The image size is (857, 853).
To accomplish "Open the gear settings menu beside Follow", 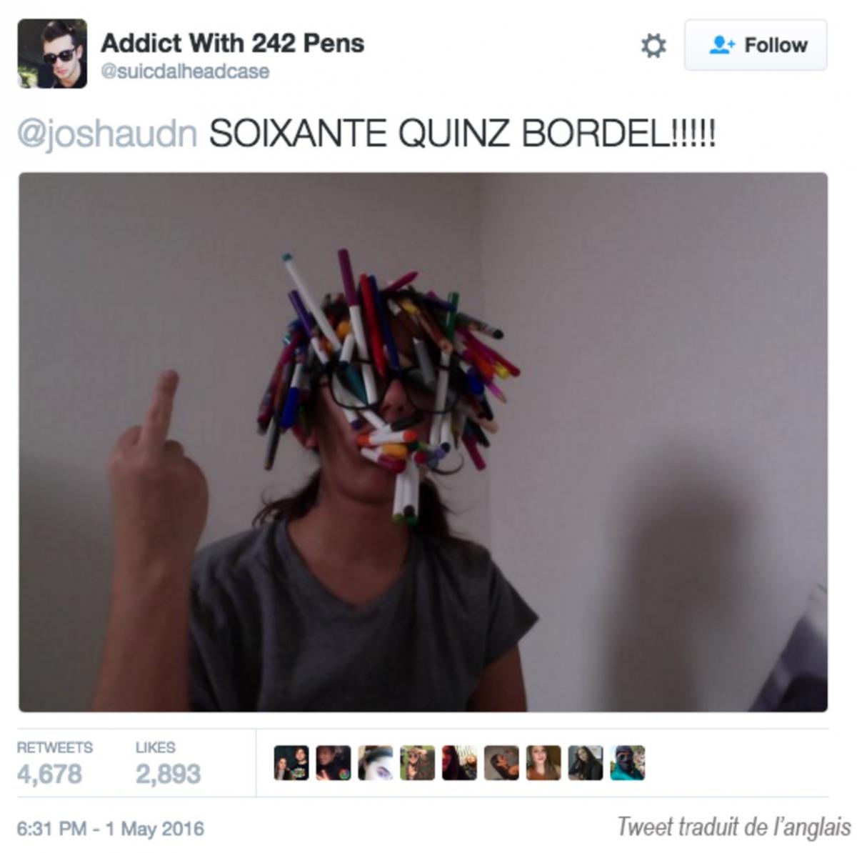I will (653, 46).
